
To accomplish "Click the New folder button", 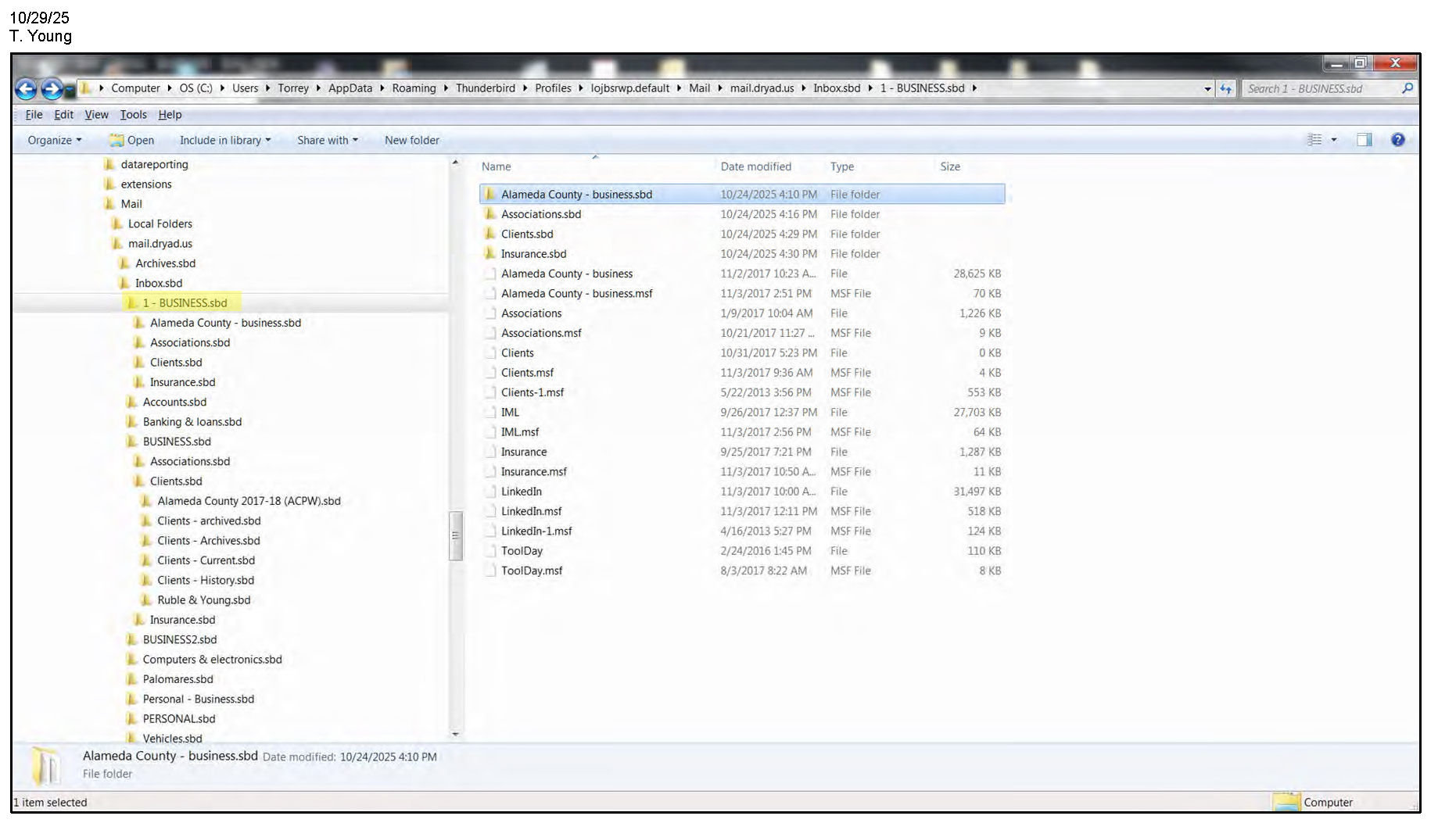I will pyautogui.click(x=411, y=141).
